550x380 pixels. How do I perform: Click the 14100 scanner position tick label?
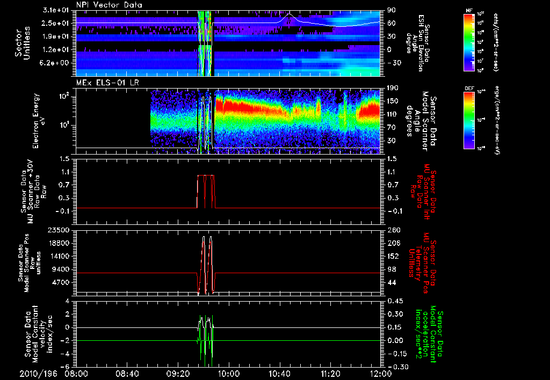(x=59, y=256)
